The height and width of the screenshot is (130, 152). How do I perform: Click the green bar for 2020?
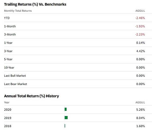[x=66, y=109]
